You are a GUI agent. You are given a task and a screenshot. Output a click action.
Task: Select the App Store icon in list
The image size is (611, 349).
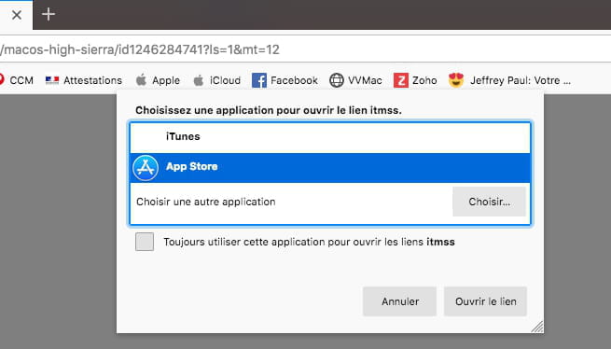pyautogui.click(x=146, y=168)
